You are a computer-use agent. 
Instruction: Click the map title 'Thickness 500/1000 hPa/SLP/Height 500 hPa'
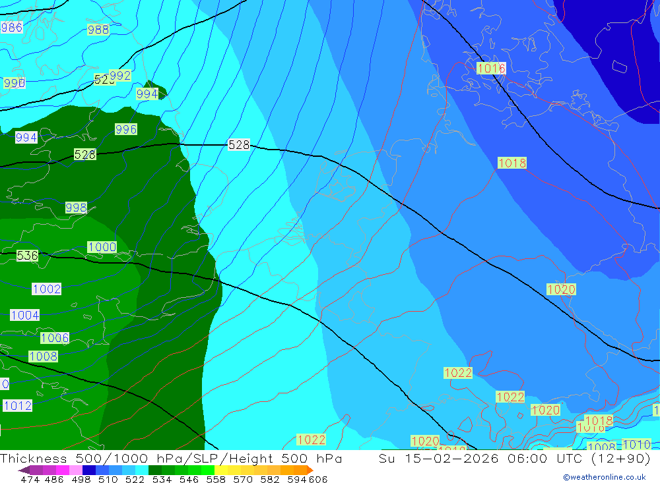pos(171,459)
